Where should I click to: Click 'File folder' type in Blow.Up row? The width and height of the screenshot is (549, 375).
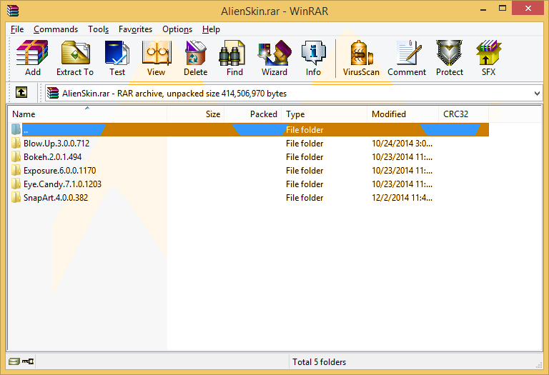[305, 144]
